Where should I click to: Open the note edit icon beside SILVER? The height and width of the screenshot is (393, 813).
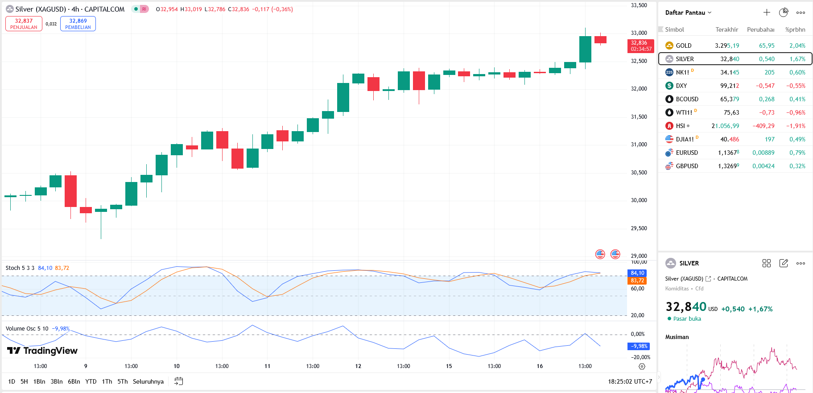783,263
